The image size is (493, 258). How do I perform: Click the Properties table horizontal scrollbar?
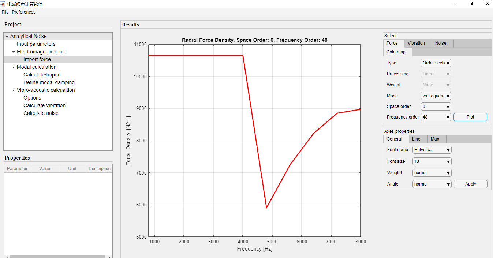(59, 257)
